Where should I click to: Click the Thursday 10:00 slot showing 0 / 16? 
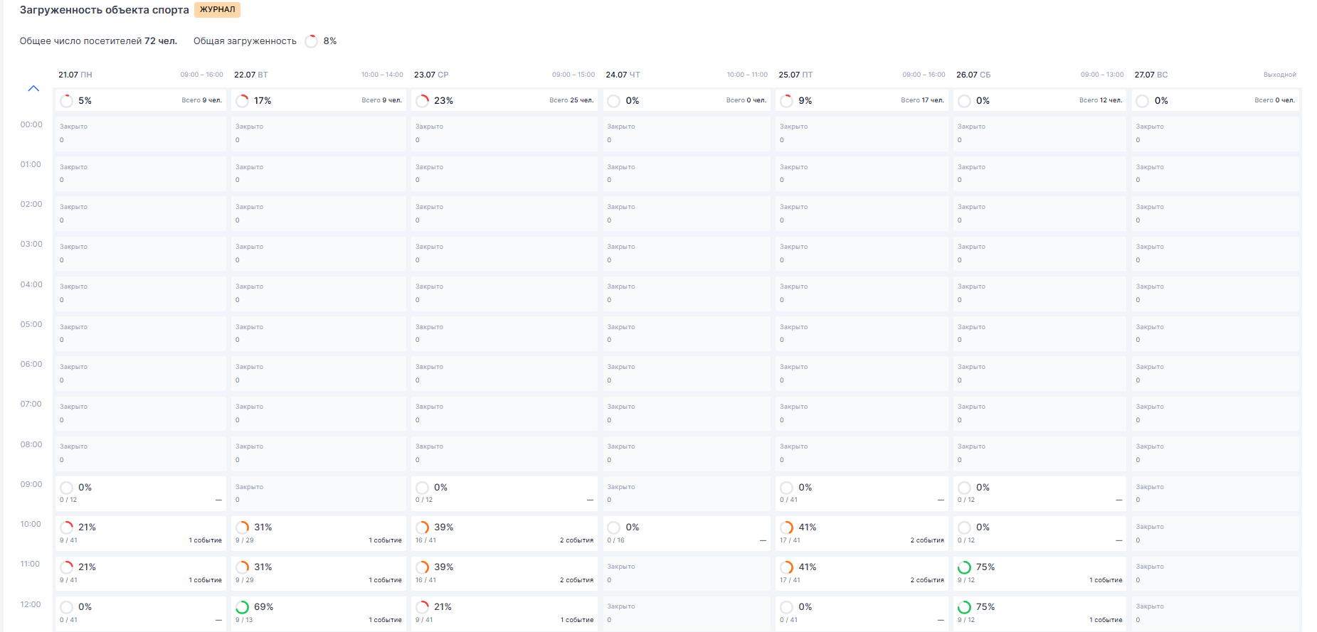(687, 533)
